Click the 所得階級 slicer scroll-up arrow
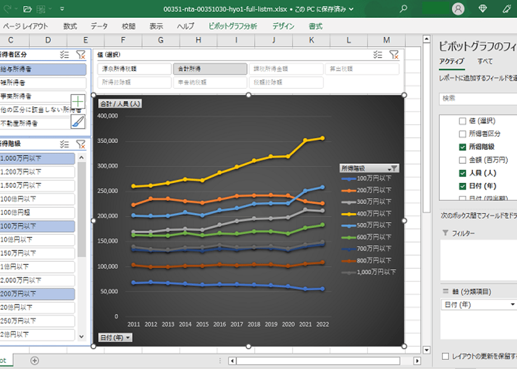 pyautogui.click(x=82, y=158)
